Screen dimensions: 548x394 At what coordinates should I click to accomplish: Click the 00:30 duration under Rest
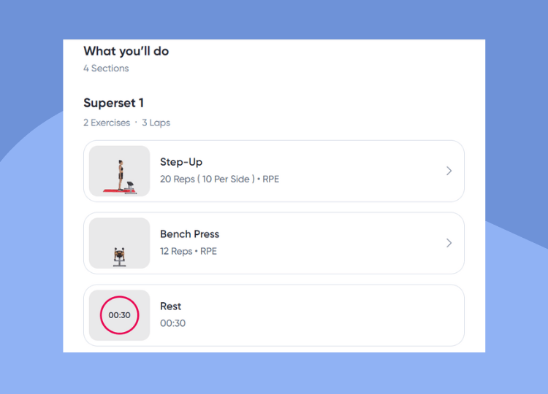coord(172,323)
